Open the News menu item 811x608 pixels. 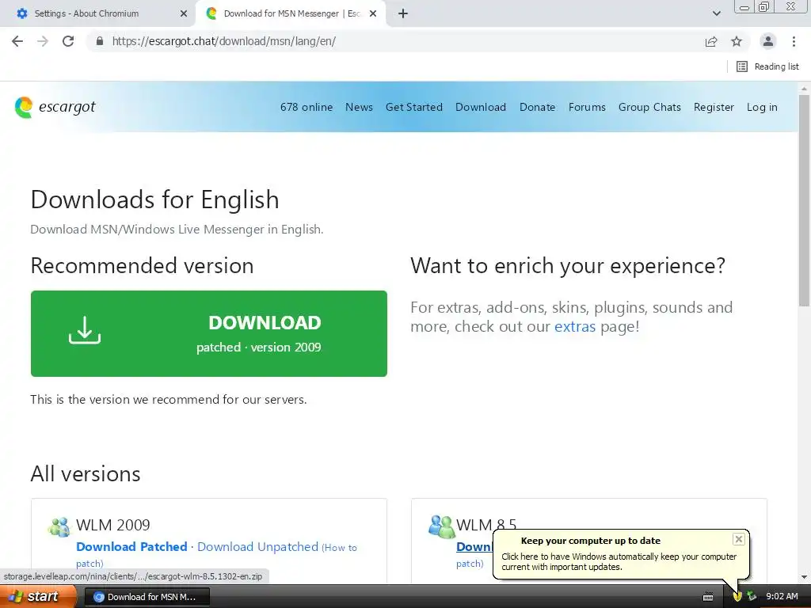(x=359, y=107)
